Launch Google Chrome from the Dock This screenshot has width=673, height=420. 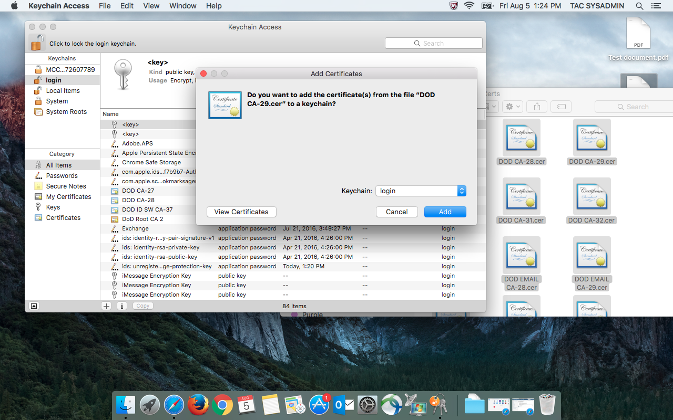[x=222, y=405]
